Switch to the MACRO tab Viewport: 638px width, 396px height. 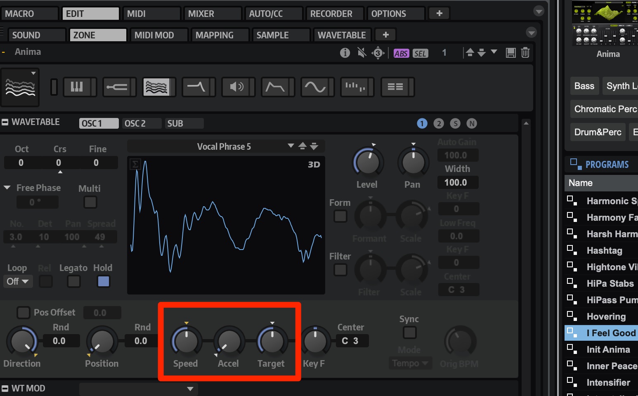30,14
